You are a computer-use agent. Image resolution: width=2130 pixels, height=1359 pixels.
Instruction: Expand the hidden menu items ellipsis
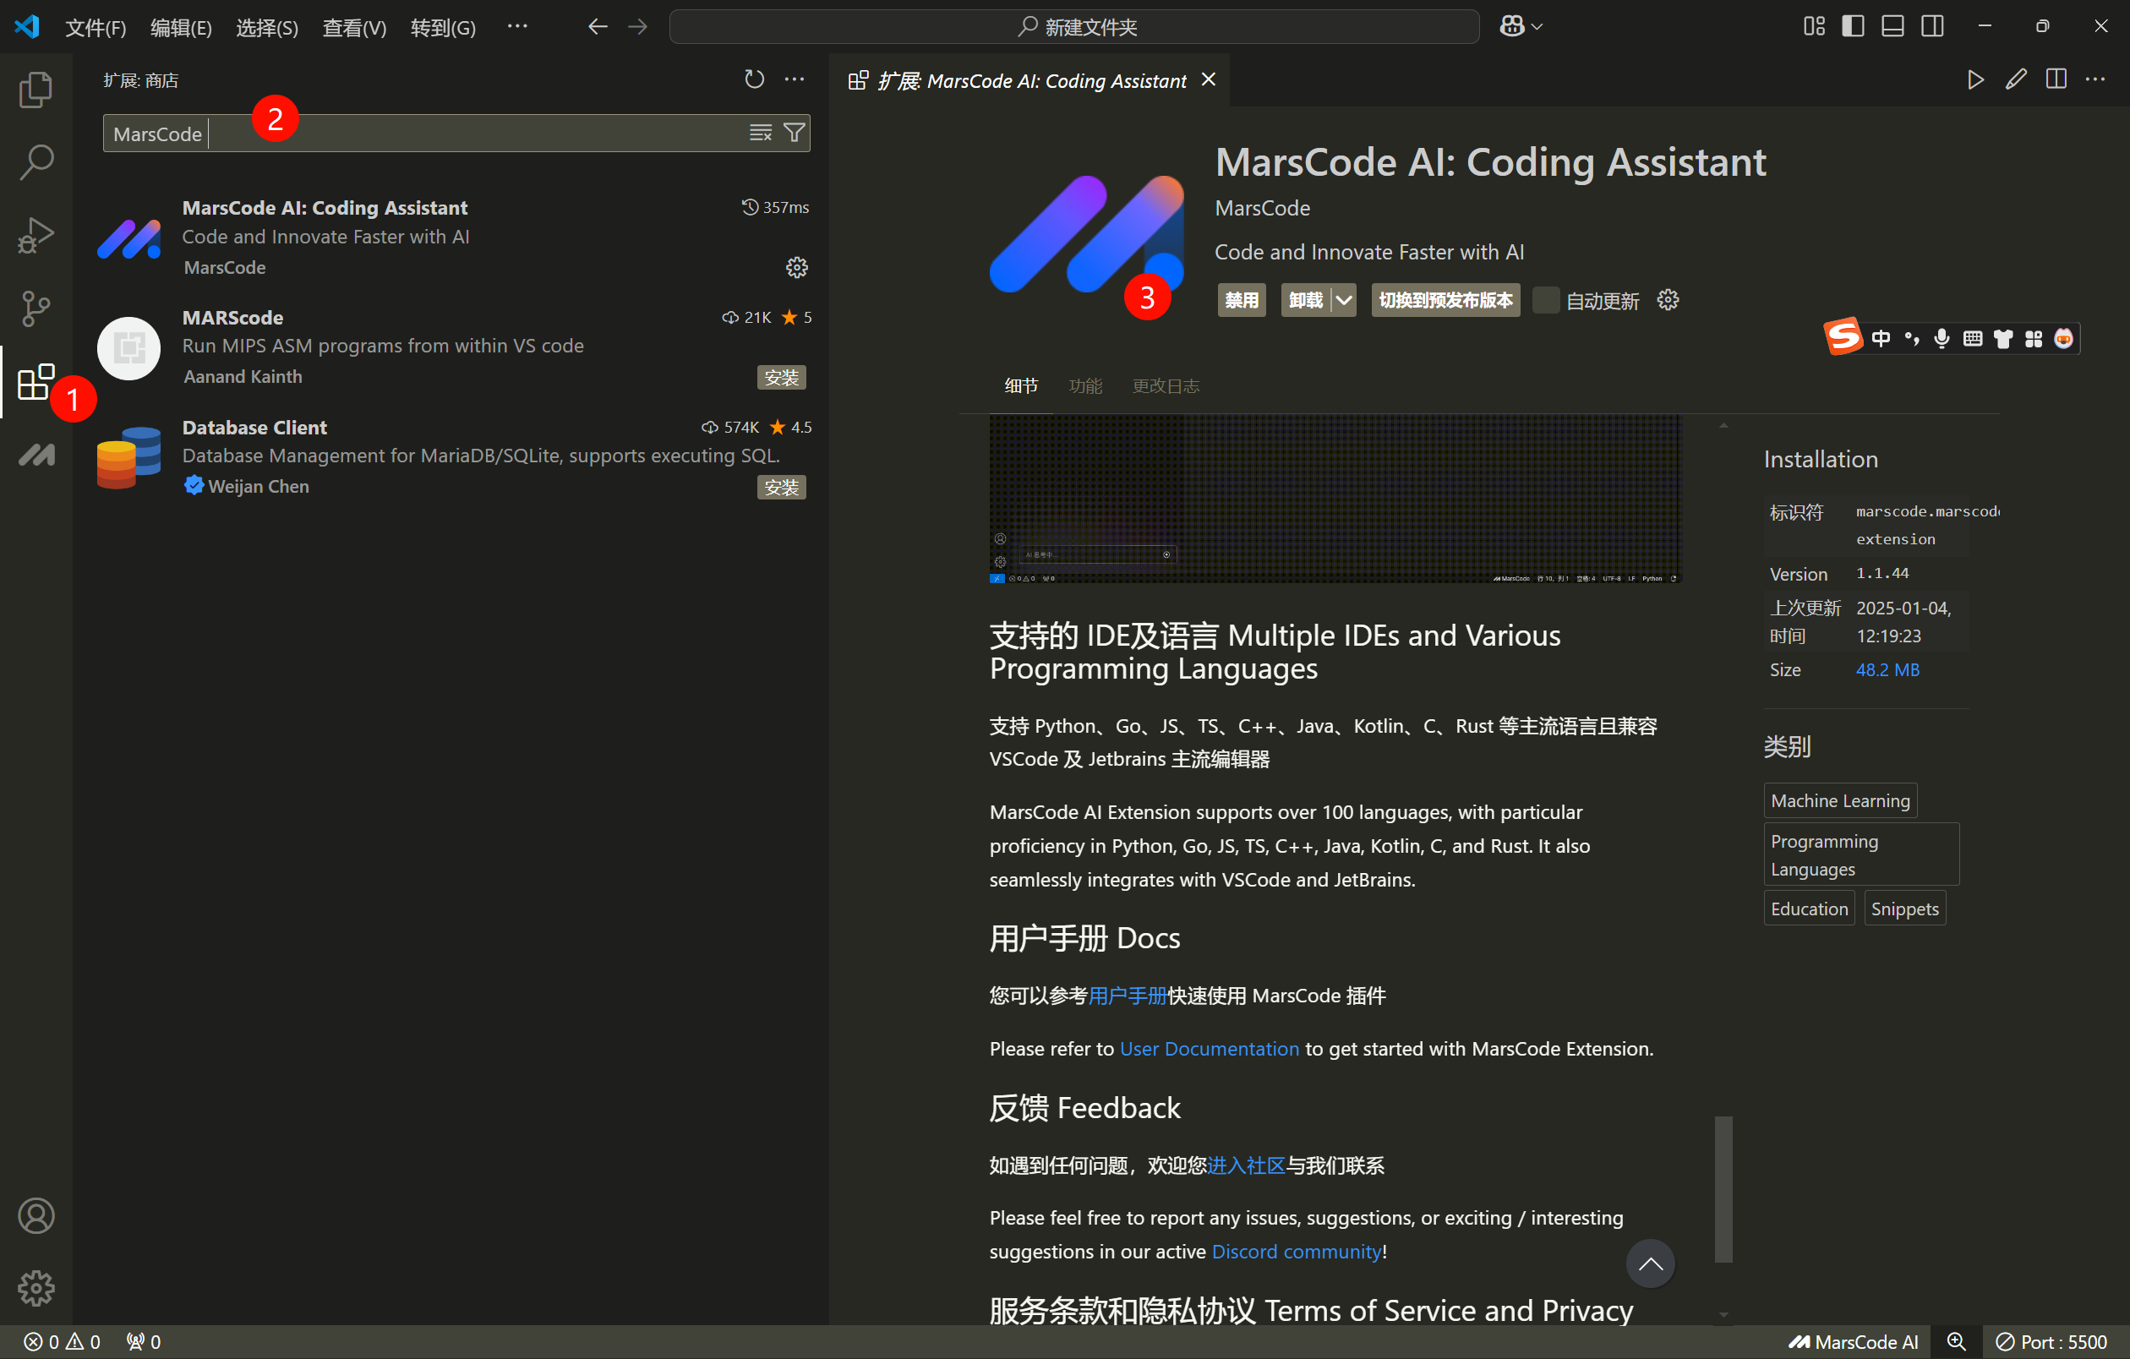(x=517, y=26)
